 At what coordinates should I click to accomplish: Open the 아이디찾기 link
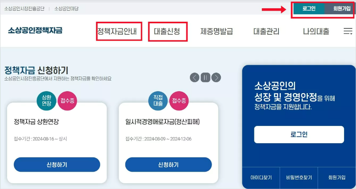pos(261,178)
